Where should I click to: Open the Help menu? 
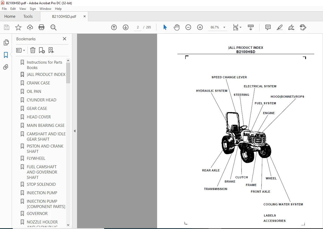click(58, 9)
